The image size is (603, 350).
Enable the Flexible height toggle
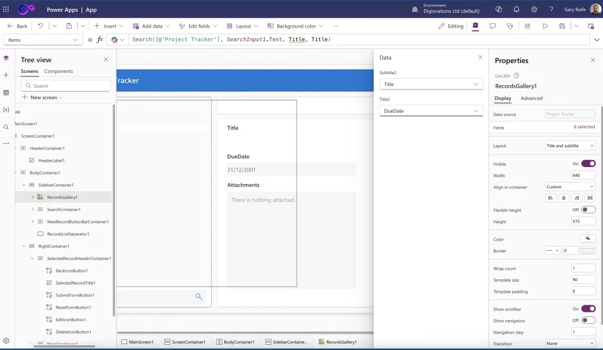pos(588,210)
